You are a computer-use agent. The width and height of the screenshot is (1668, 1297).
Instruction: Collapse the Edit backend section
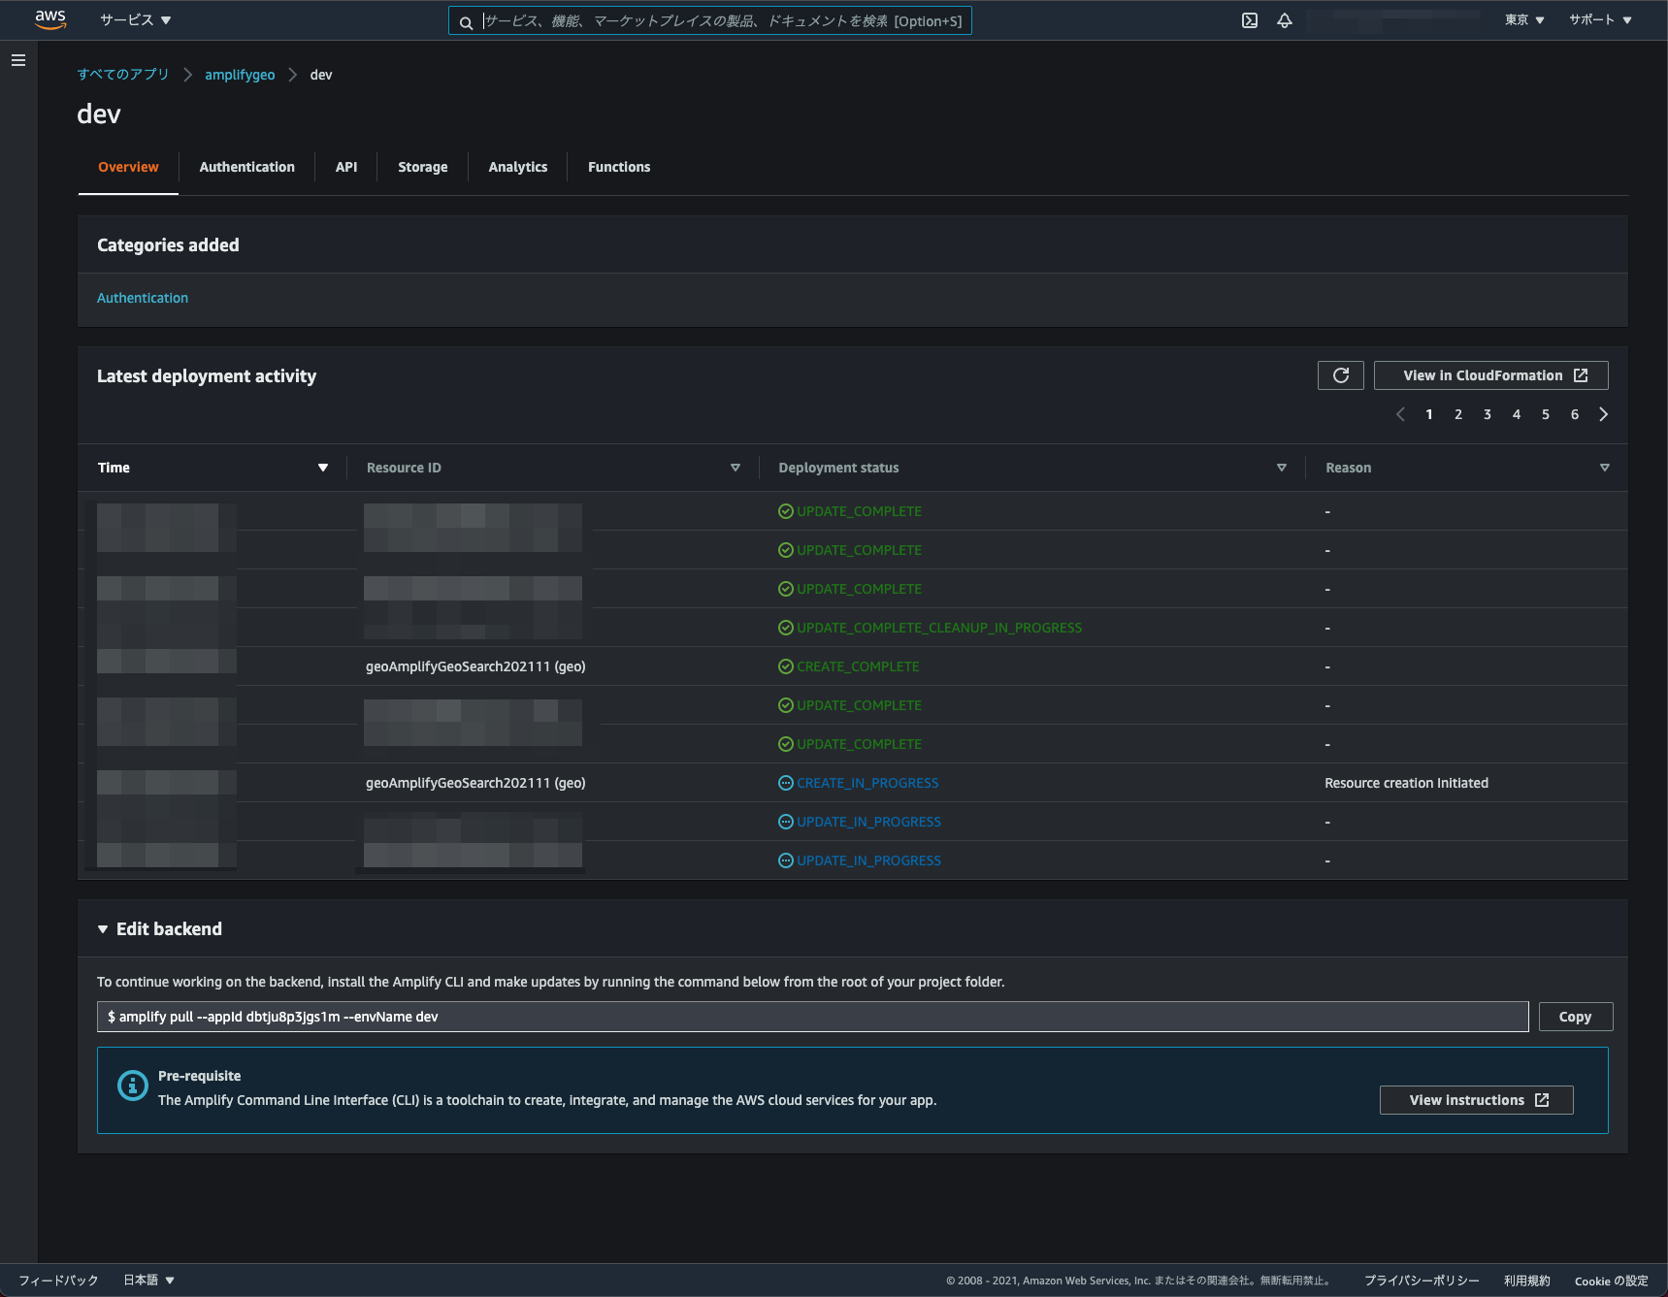click(x=103, y=929)
